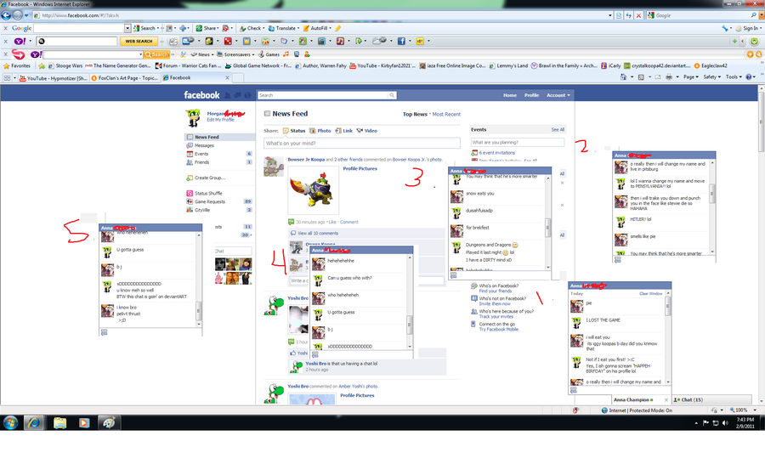Click Home in the Facebook header

(x=510, y=95)
